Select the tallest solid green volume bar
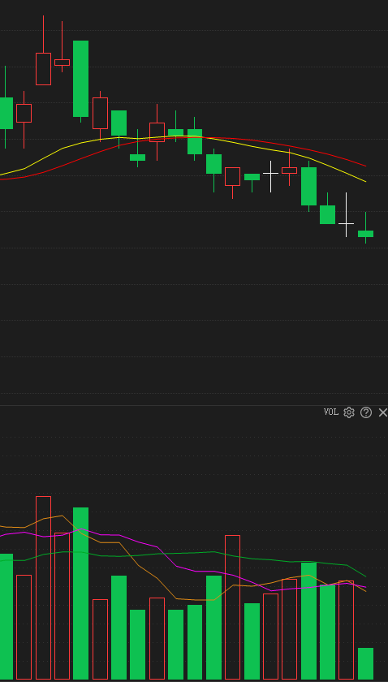This screenshot has height=682, width=388. point(80,594)
